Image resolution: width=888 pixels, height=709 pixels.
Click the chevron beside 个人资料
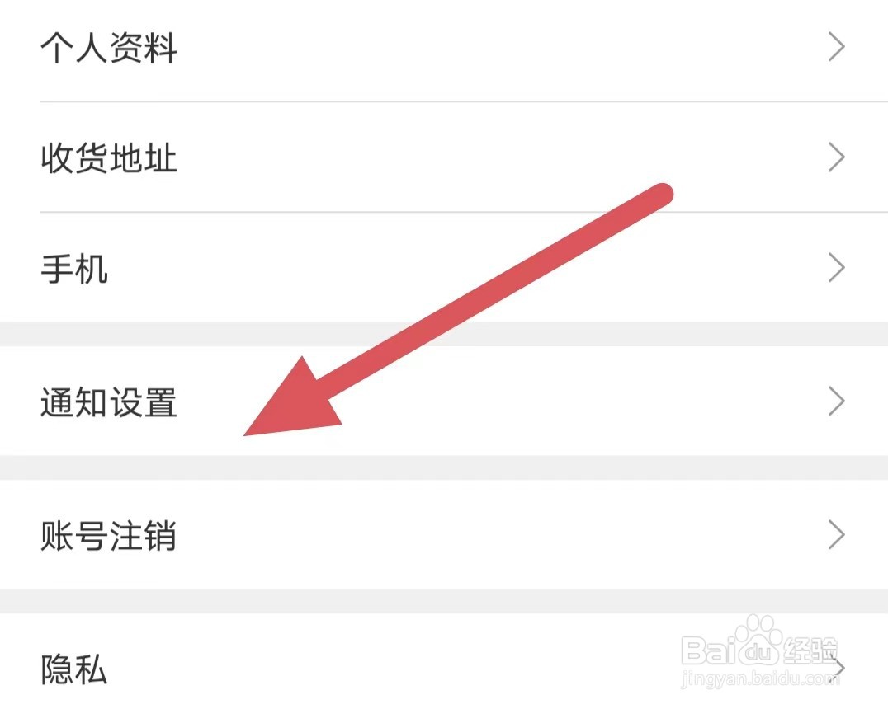836,48
